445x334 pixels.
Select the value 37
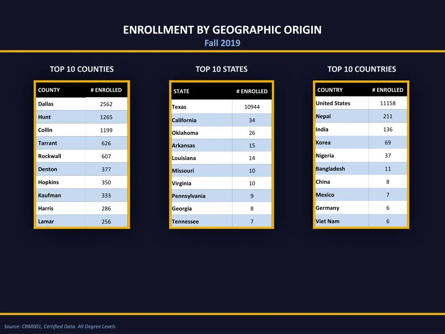[x=388, y=156]
